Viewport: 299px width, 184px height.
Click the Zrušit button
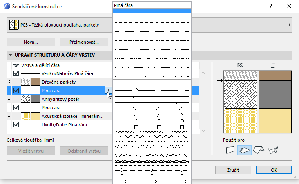pyautogui.click(x=233, y=170)
